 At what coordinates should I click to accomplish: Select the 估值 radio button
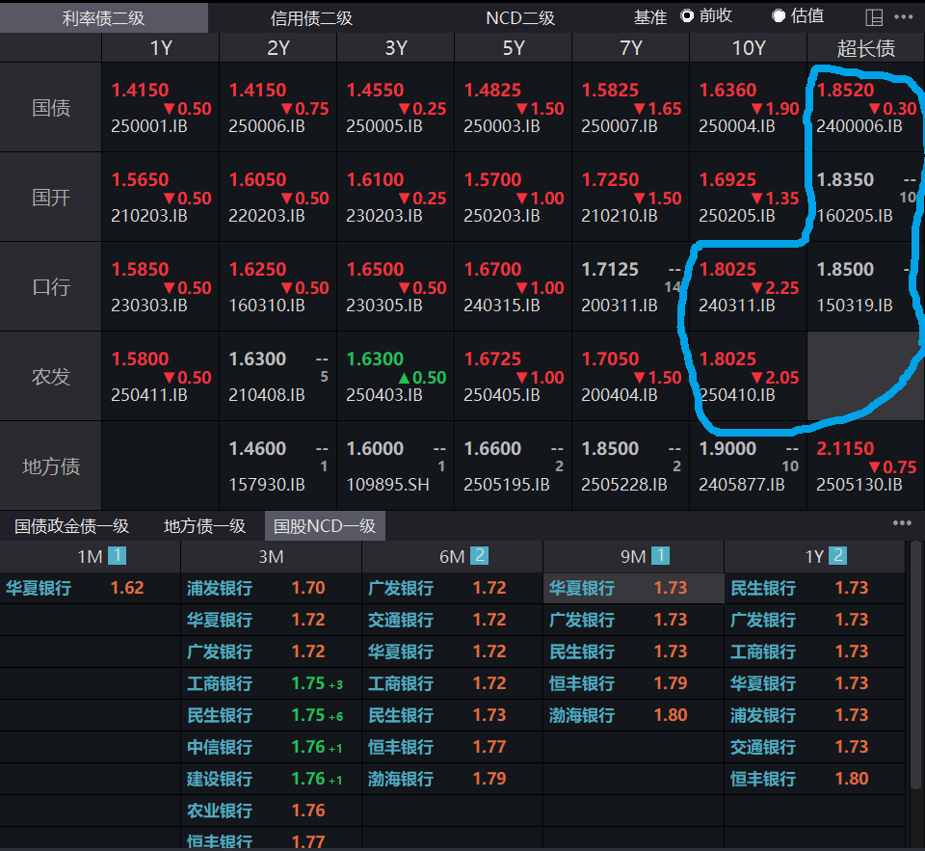tap(779, 16)
